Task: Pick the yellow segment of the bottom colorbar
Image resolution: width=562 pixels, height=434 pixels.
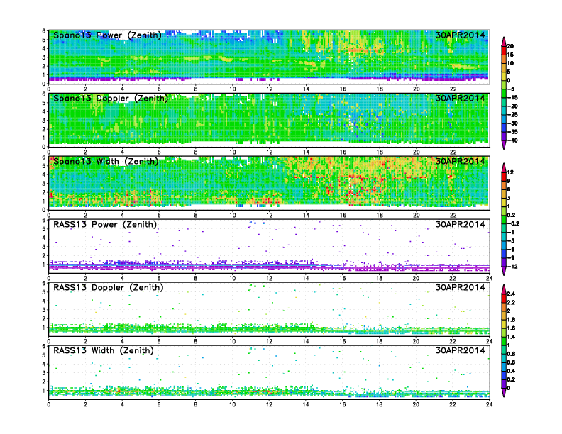Action: [504, 324]
